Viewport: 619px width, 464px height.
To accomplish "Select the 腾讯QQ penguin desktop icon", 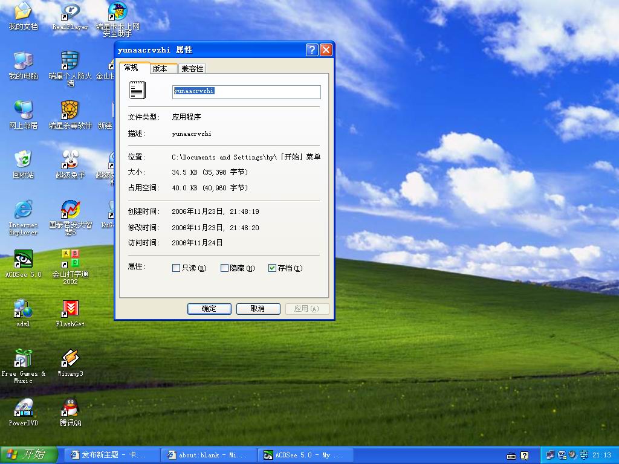I will pos(70,408).
